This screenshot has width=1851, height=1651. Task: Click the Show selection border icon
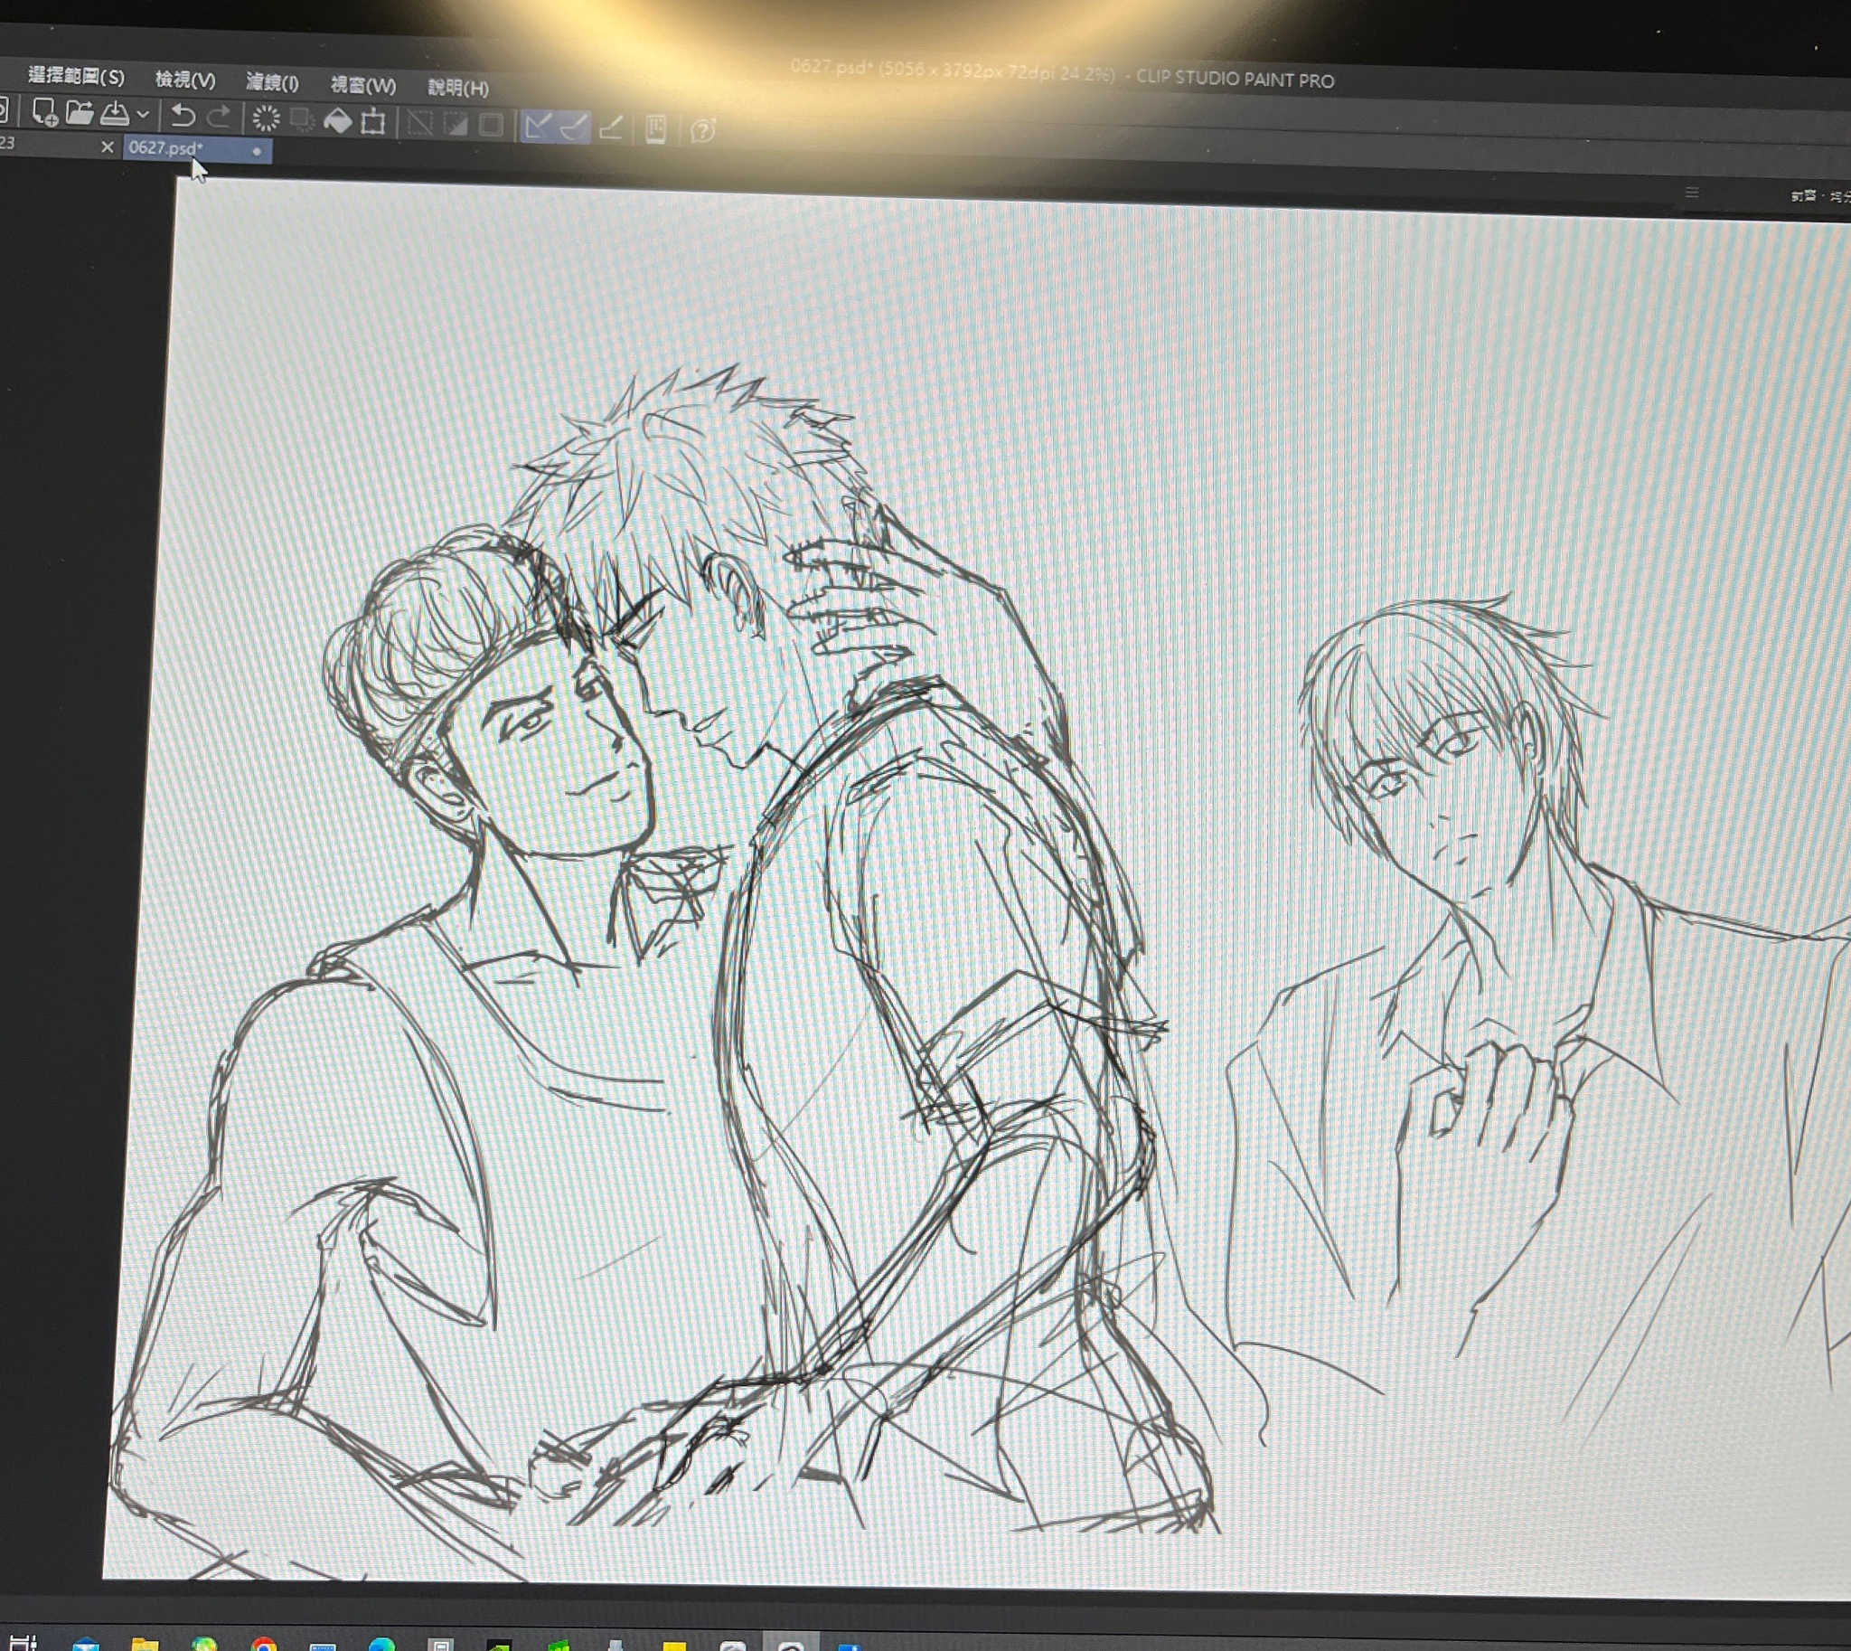(491, 125)
